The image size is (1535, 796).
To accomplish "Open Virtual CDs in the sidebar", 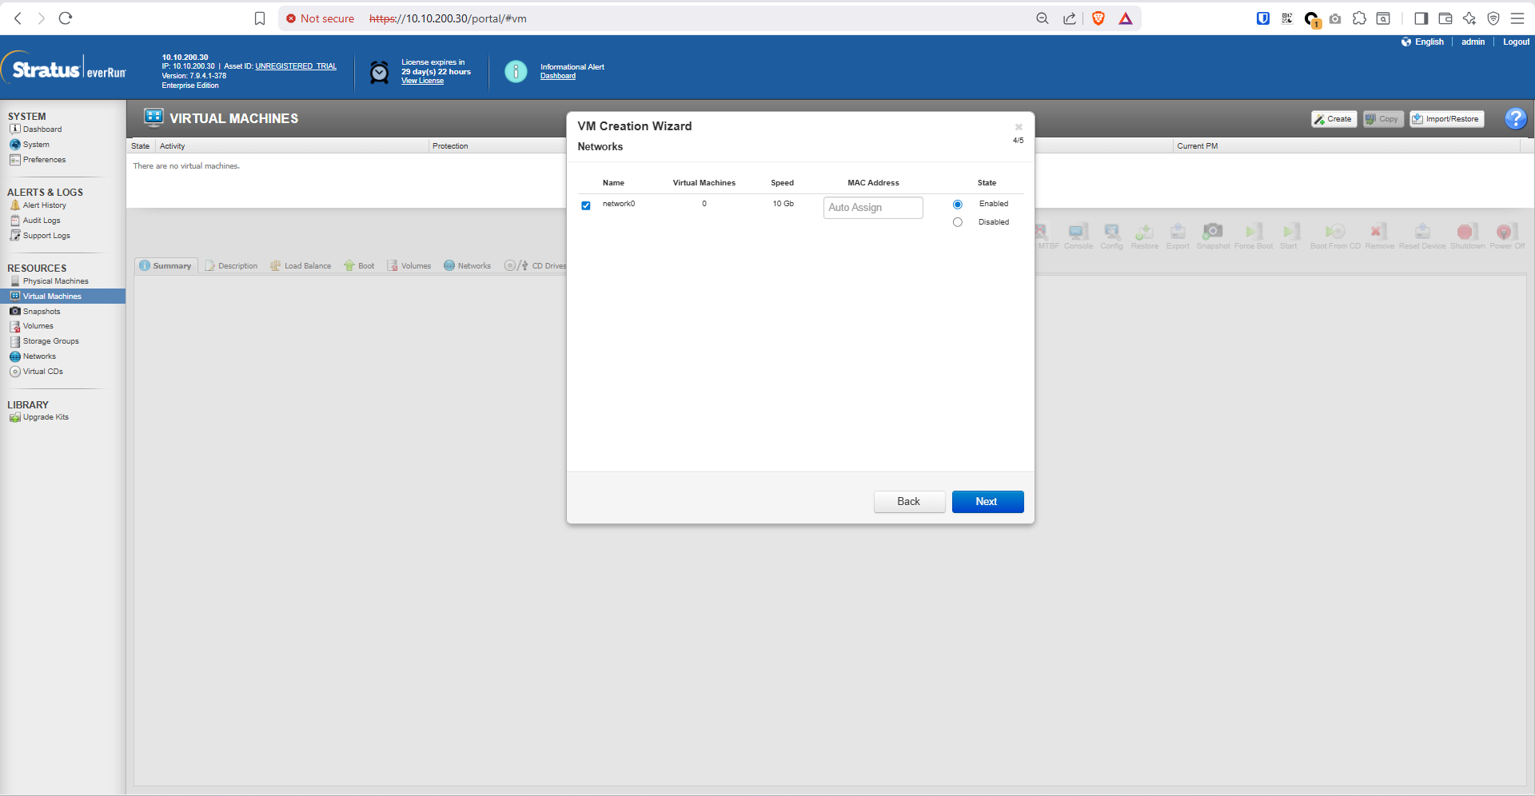I will coord(42,372).
